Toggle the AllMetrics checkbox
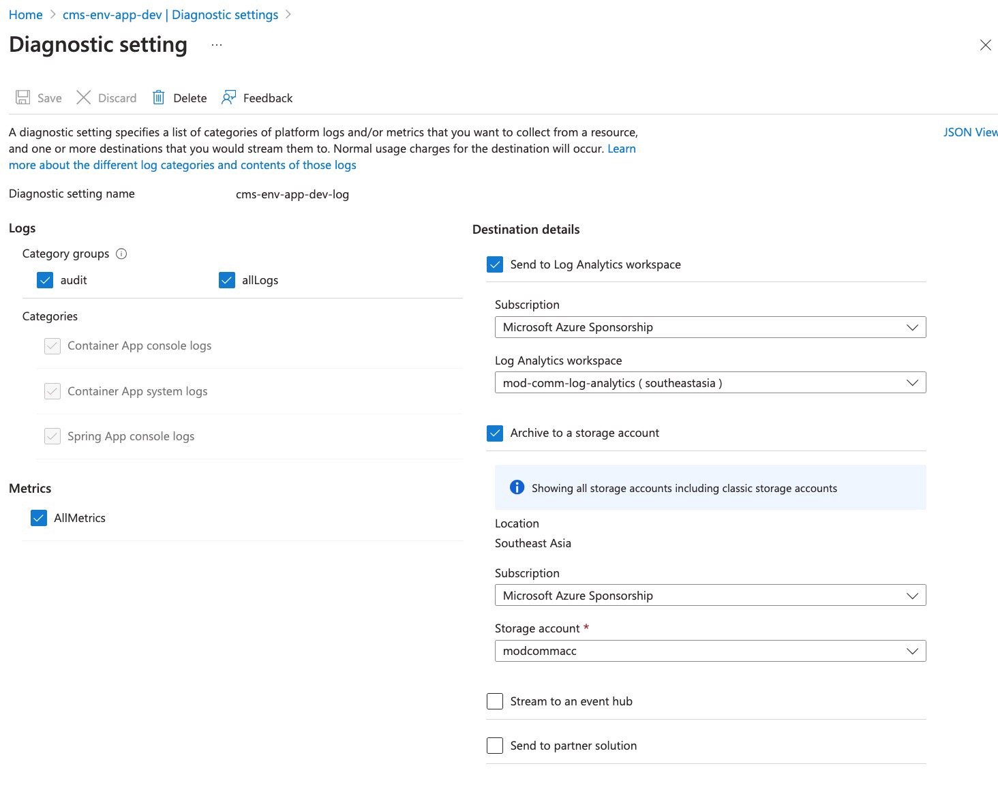The image size is (998, 811). click(x=39, y=518)
